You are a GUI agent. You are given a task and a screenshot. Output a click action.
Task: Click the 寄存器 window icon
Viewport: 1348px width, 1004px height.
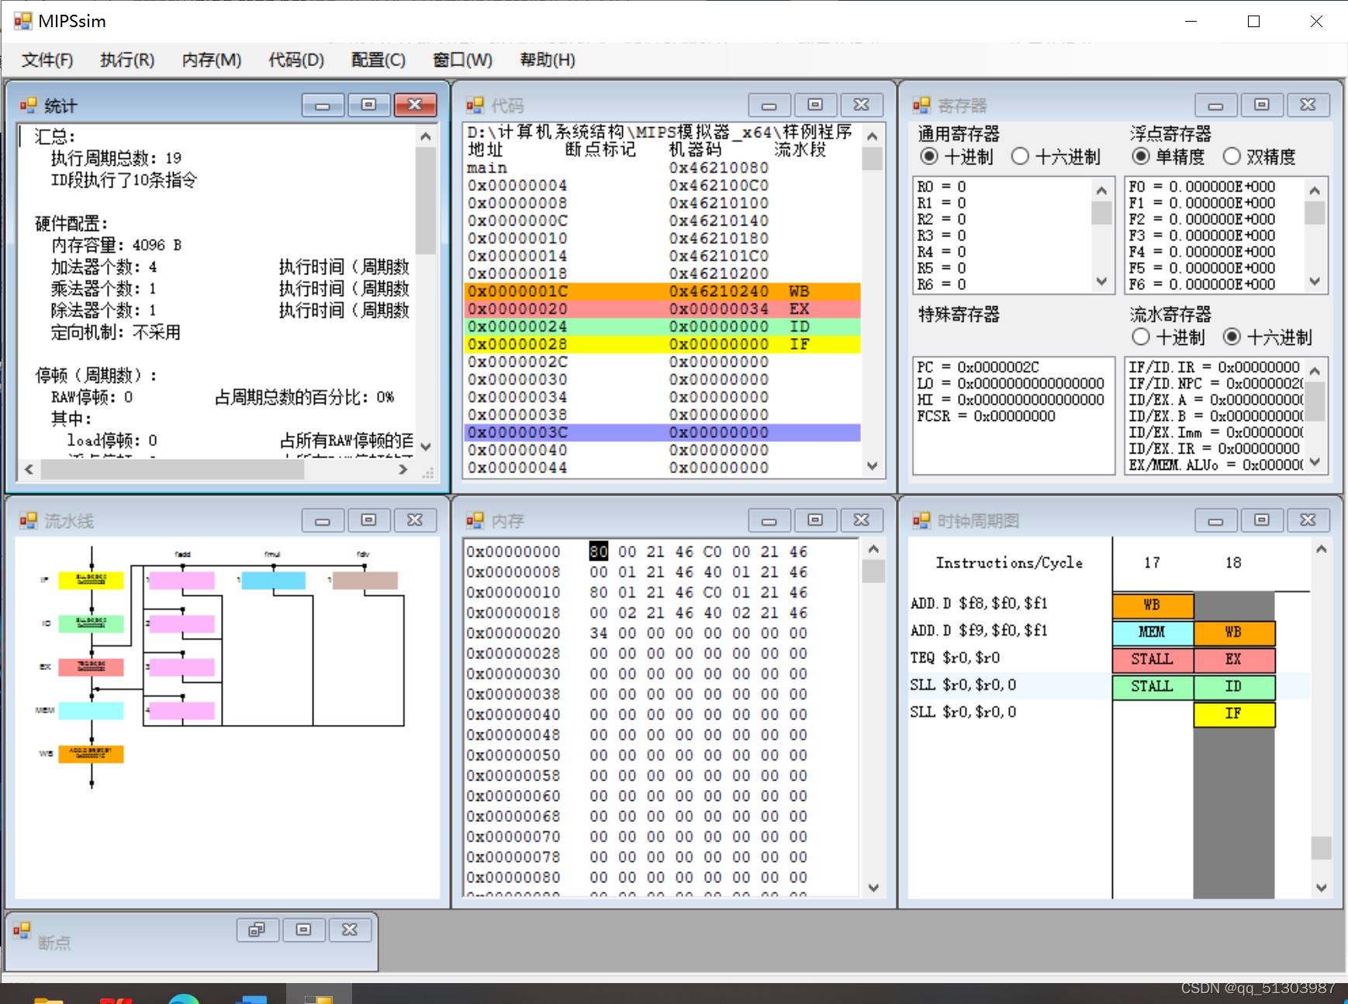coord(921,105)
